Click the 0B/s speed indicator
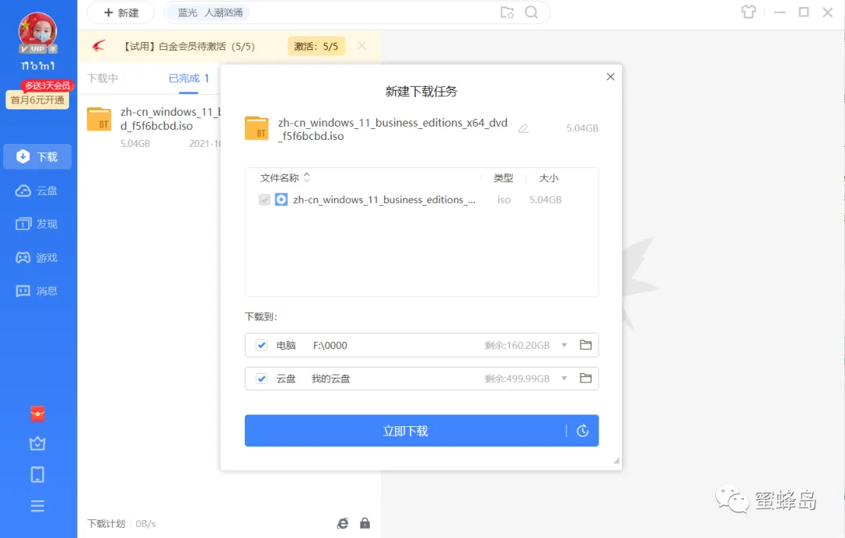The width and height of the screenshot is (845, 538). click(146, 523)
